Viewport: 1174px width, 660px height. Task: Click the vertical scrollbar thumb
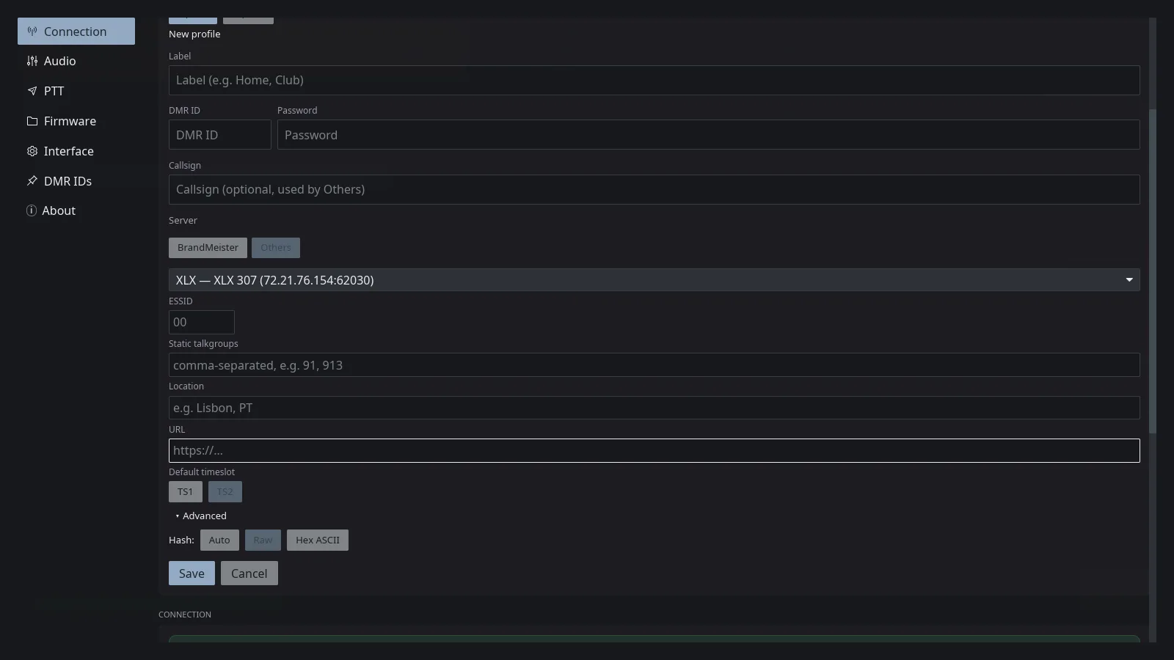[1152, 271]
